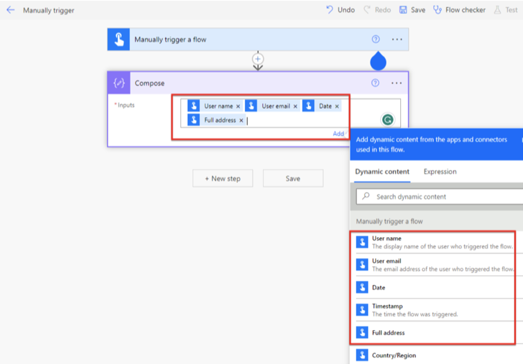Click the Compose card title
The width and height of the screenshot is (523, 364).
pos(149,83)
